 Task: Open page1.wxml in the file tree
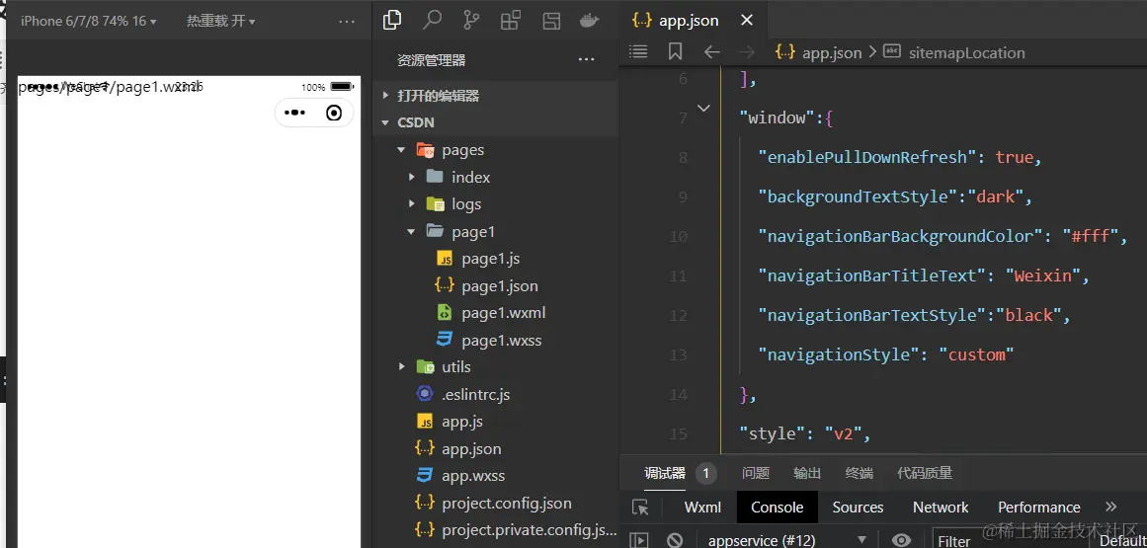tap(503, 313)
